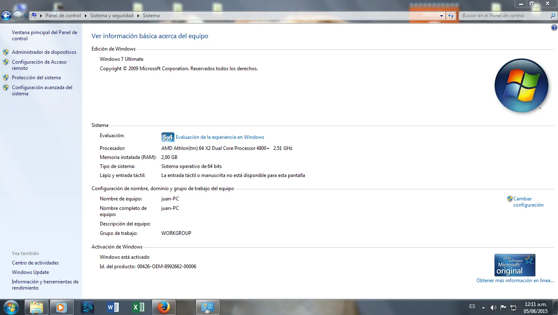
Task: Click the 5,4 experience rating badge
Action: (x=168, y=137)
